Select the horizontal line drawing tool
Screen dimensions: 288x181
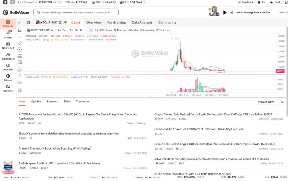(20, 37)
